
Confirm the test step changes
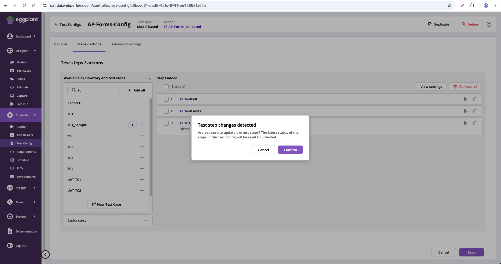[290, 150]
